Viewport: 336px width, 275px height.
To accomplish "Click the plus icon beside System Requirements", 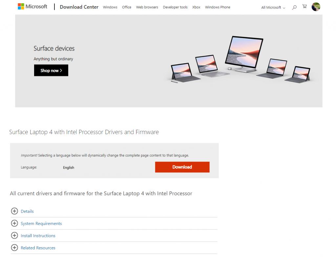I will 14,223.
